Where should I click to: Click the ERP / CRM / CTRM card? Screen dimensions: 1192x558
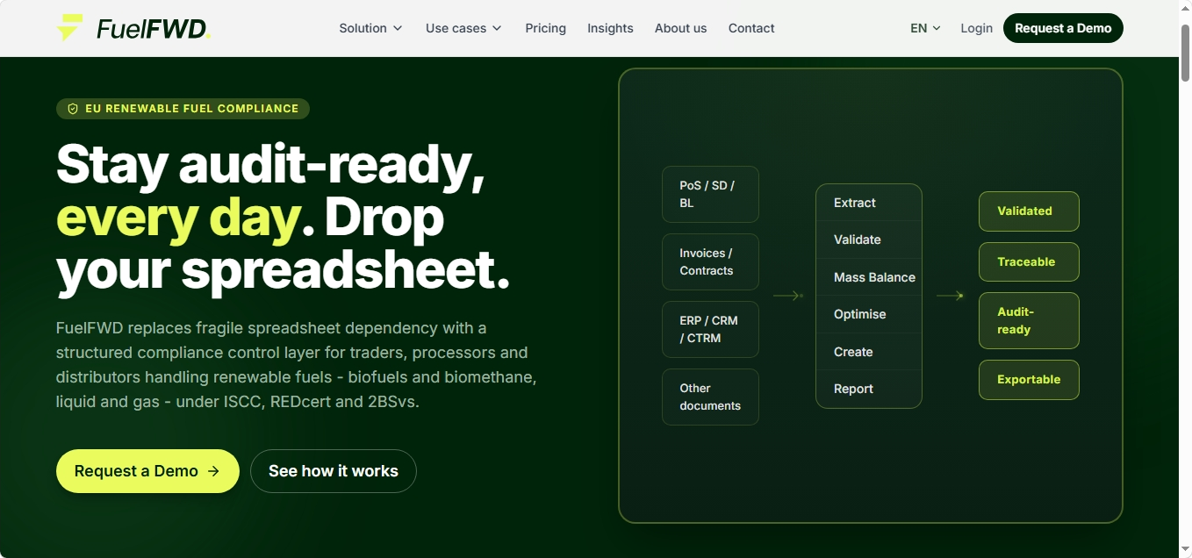point(710,329)
